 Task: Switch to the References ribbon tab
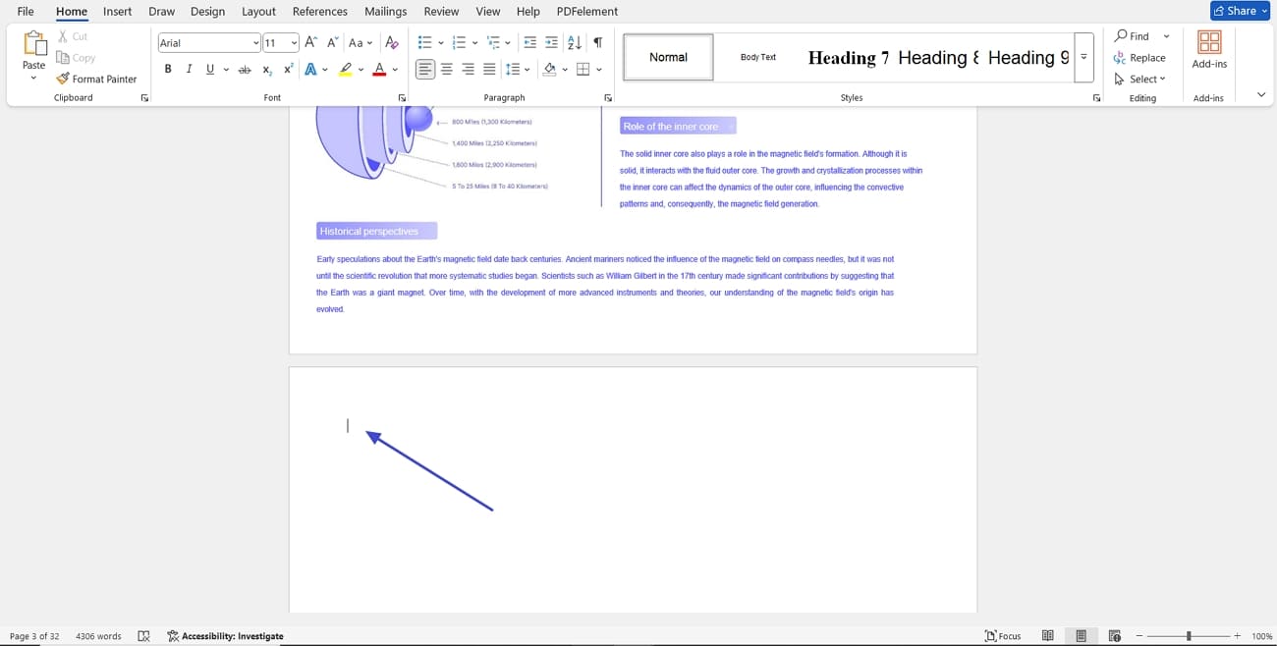click(x=320, y=11)
